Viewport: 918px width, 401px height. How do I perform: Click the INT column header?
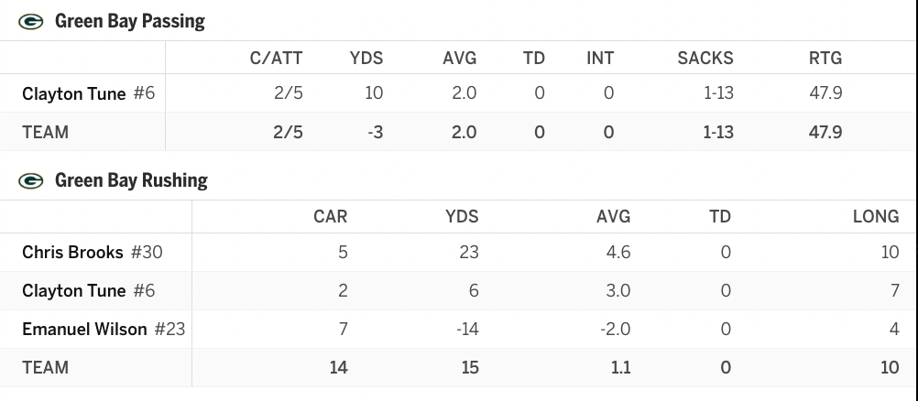point(600,59)
